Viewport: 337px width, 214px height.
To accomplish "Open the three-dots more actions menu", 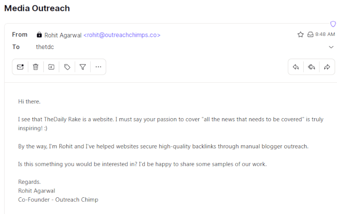I will pyautogui.click(x=98, y=67).
